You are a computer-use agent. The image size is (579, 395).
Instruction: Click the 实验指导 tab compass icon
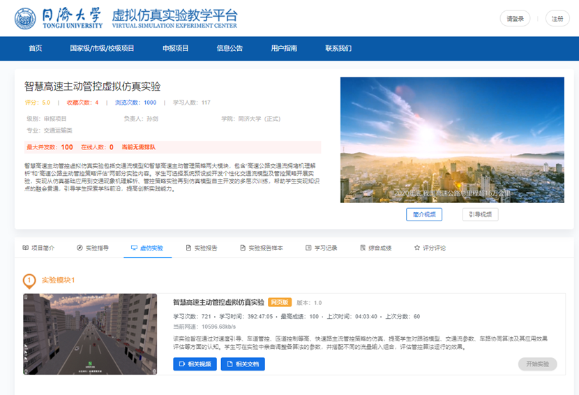[x=80, y=248]
